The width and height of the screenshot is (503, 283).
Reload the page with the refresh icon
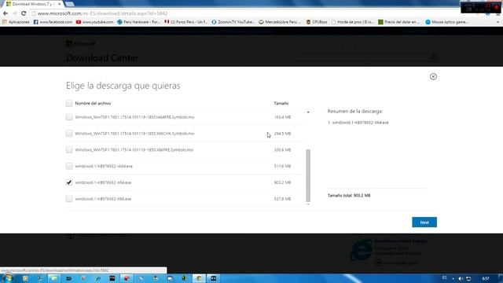[x=24, y=13]
